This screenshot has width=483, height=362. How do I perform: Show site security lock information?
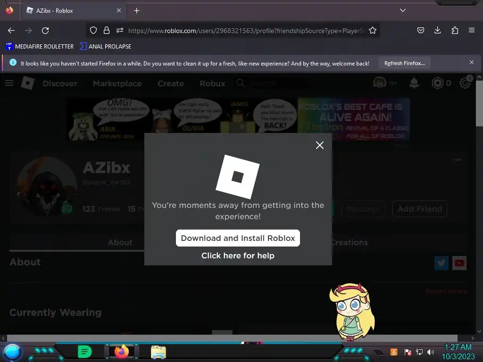pyautogui.click(x=106, y=30)
